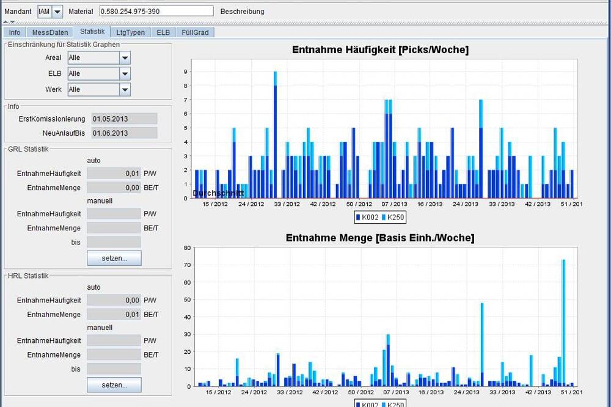Open the ELB filter dropdown under Einschränkung
611x407 pixels.
click(x=125, y=74)
